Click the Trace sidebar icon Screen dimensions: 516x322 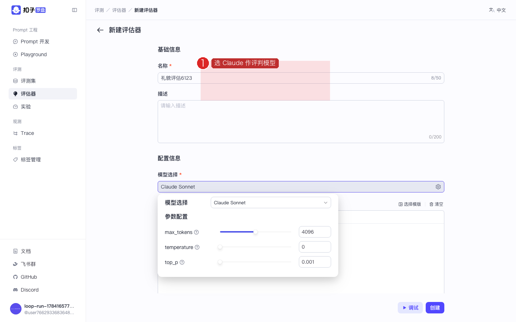(x=15, y=133)
